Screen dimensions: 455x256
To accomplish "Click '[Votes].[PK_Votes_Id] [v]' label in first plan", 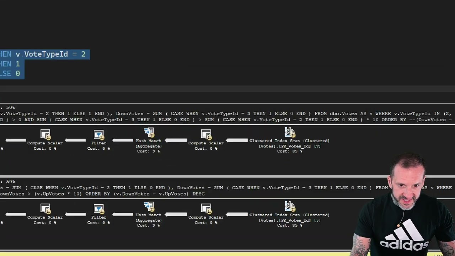I will click(x=290, y=146).
